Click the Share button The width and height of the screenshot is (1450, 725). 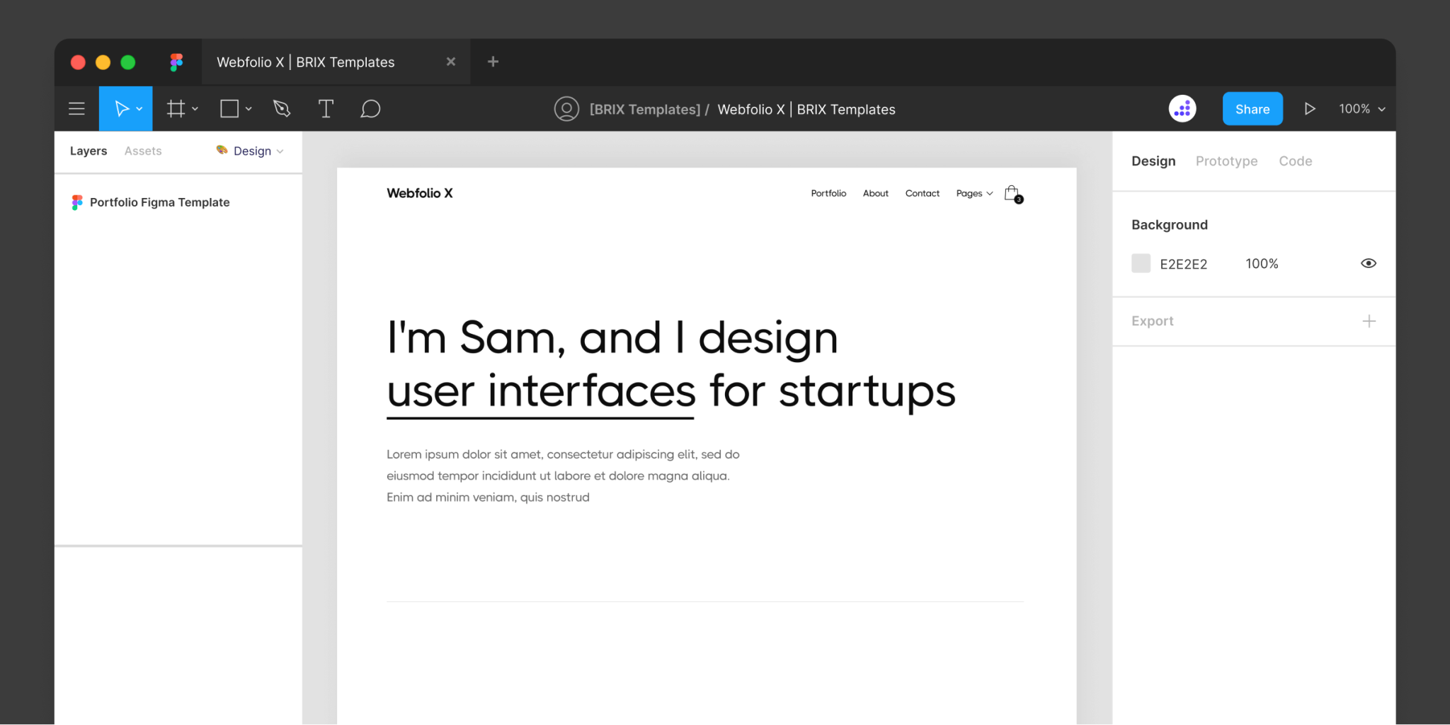(x=1252, y=108)
